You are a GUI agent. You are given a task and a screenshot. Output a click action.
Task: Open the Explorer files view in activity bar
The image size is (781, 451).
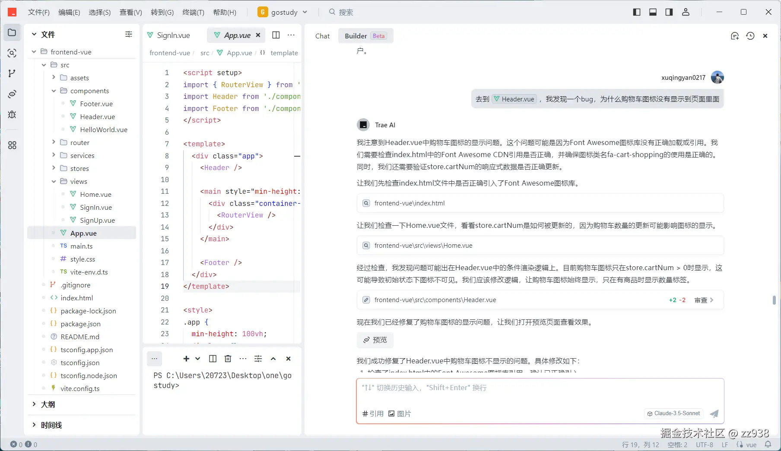12,33
